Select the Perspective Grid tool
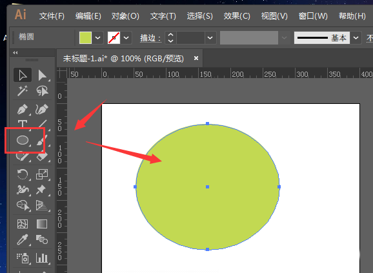This screenshot has height=273, width=373. tap(42, 205)
